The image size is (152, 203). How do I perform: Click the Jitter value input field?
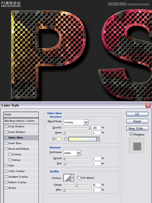click(x=96, y=190)
